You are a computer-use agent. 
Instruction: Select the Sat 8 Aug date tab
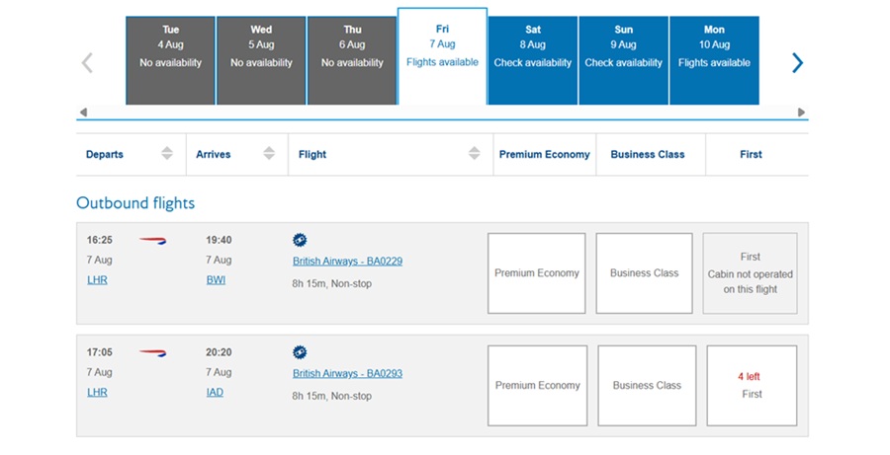[x=532, y=60]
